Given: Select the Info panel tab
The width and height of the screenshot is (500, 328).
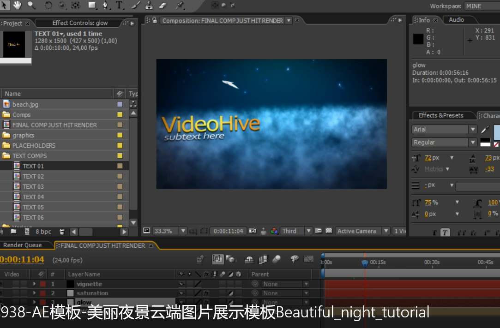Looking at the screenshot, I should (424, 20).
